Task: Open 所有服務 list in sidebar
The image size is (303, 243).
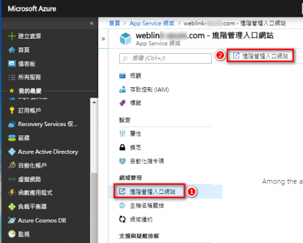Action: pyautogui.click(x=25, y=77)
